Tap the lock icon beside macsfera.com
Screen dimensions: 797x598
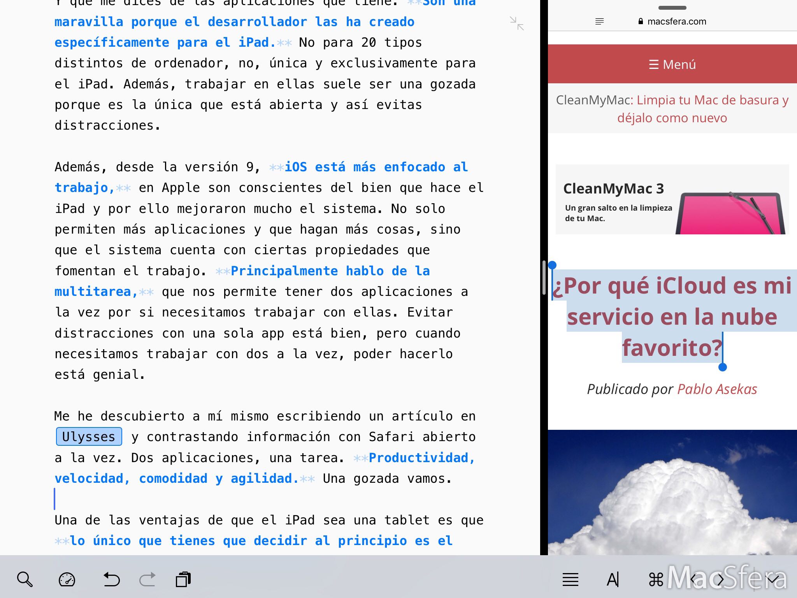point(641,21)
